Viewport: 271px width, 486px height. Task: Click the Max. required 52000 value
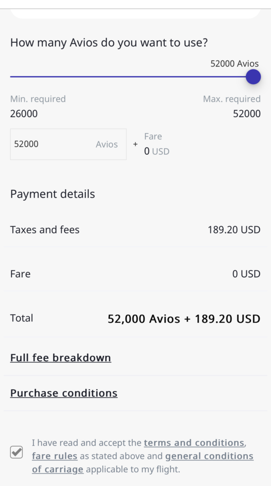246,114
